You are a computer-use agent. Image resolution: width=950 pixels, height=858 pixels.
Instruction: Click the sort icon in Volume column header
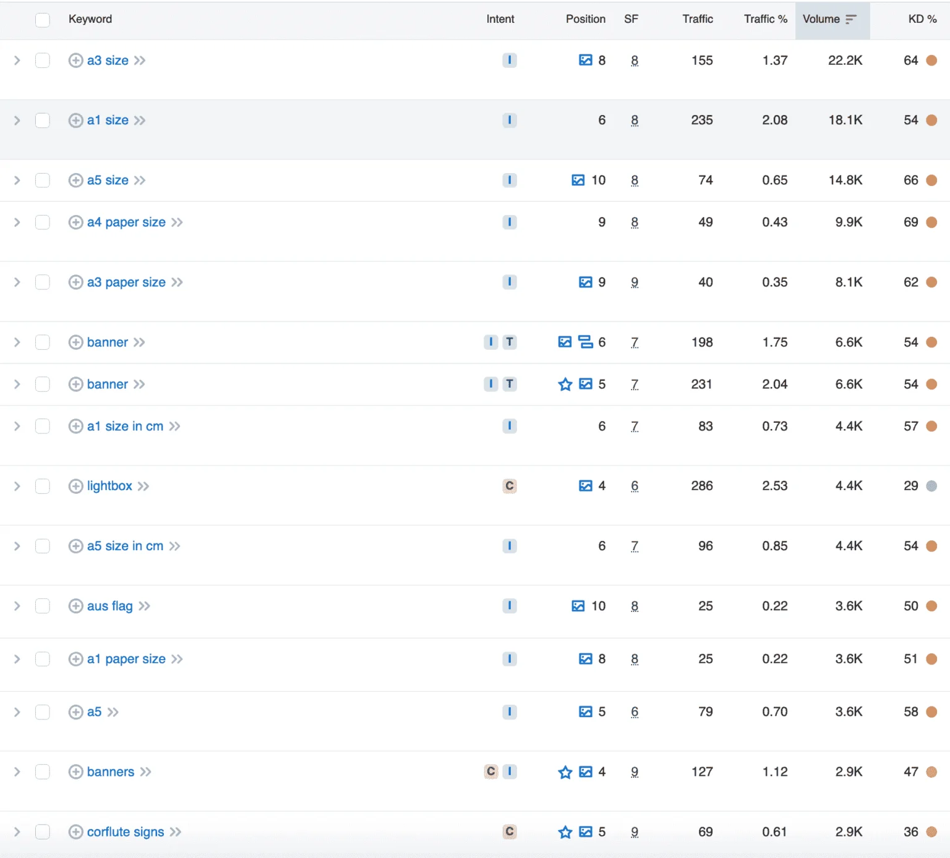click(851, 19)
